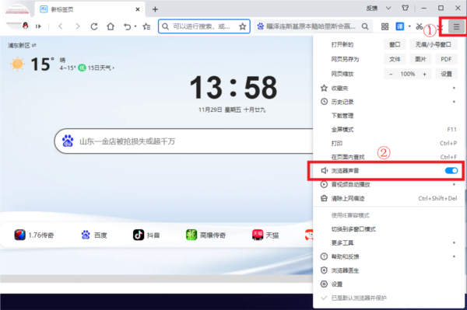Click the forward navigation arrow
467x310 pixels.
(x=78, y=26)
